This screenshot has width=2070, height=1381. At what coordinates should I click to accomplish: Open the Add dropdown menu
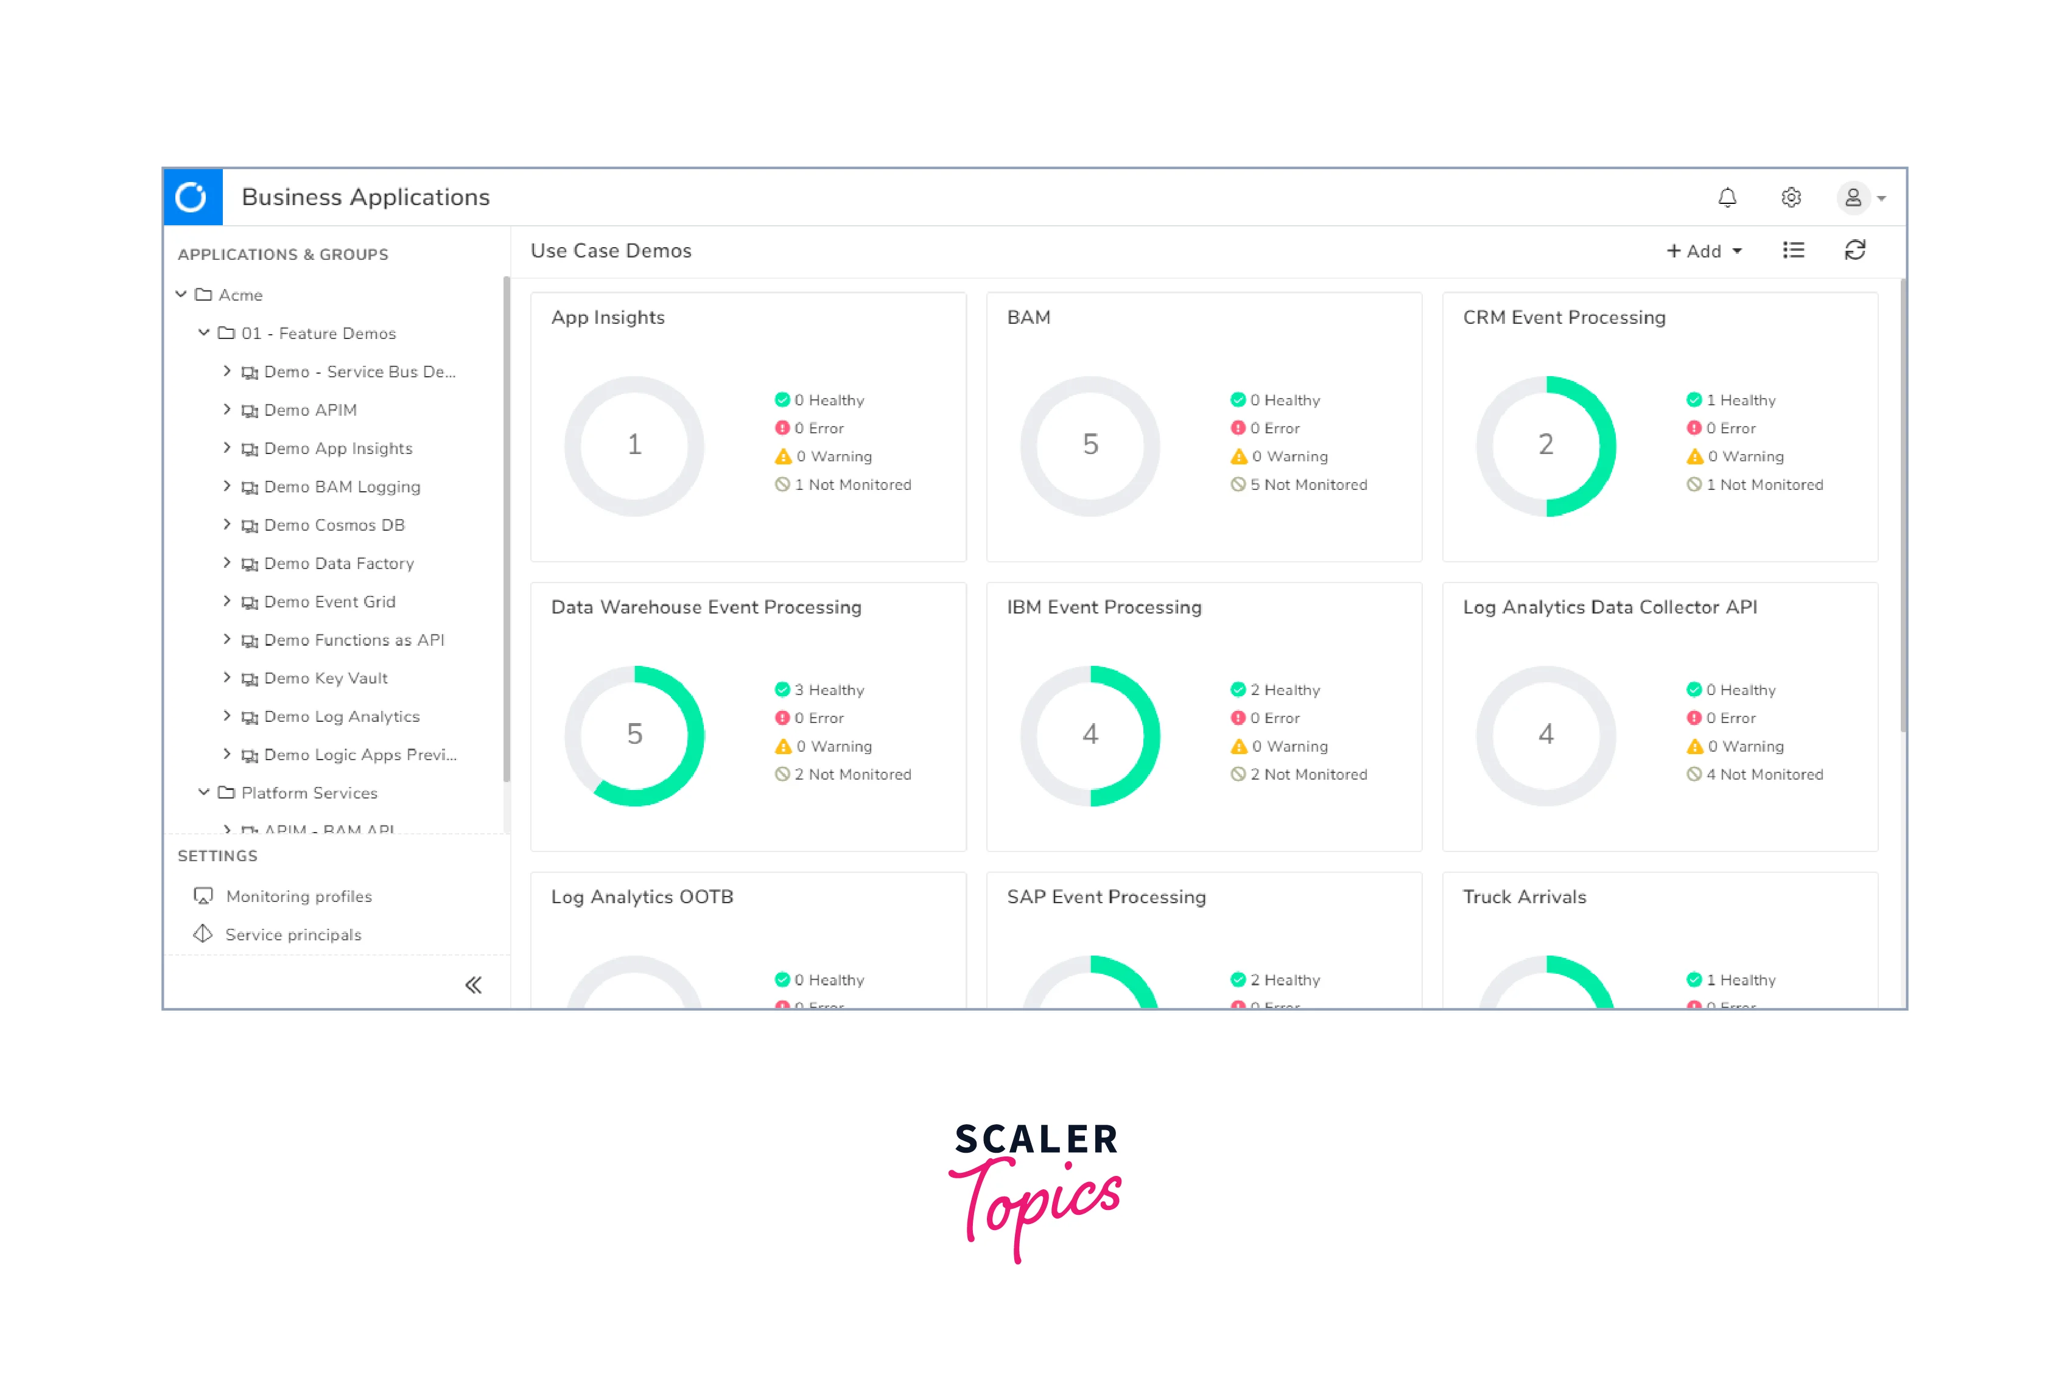pyautogui.click(x=1703, y=251)
